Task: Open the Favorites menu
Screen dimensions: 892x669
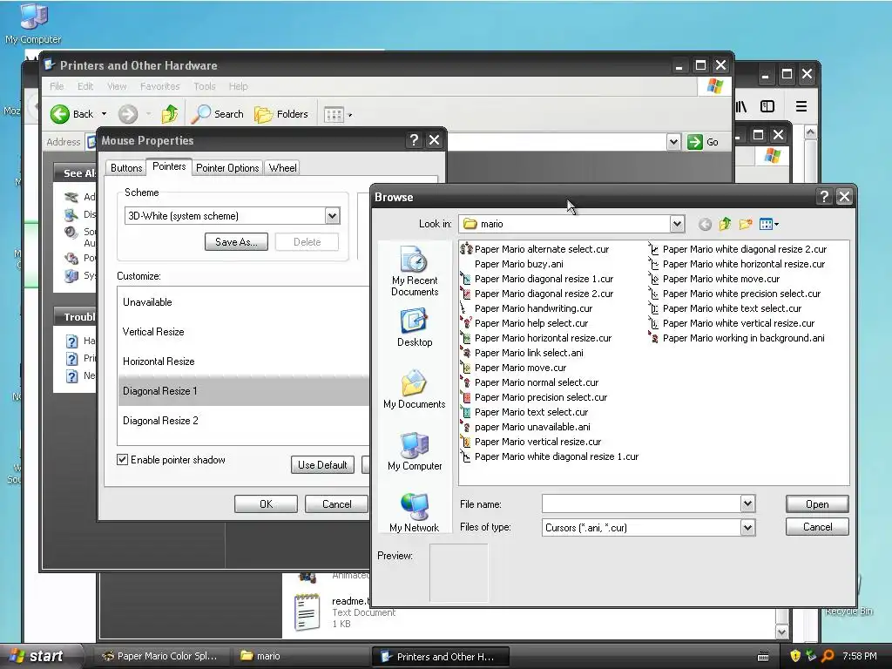Action: (x=160, y=86)
